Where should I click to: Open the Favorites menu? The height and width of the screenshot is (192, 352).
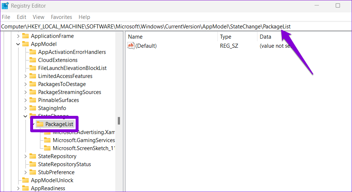coord(61,17)
